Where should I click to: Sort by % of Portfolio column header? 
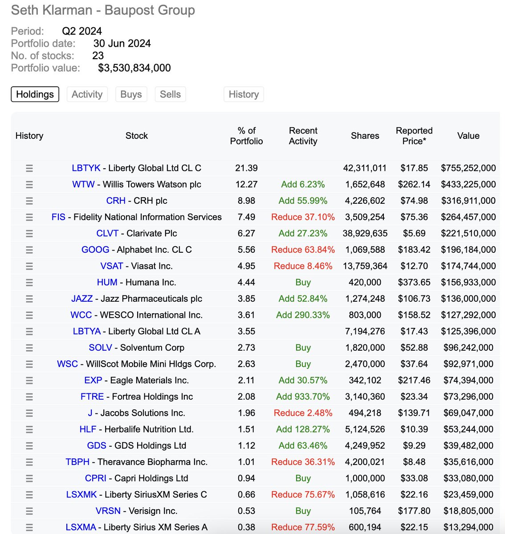coord(246,136)
